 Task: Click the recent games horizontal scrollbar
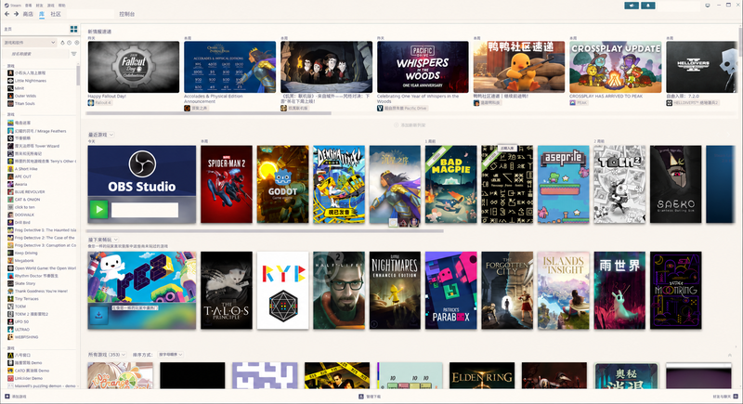click(x=265, y=231)
